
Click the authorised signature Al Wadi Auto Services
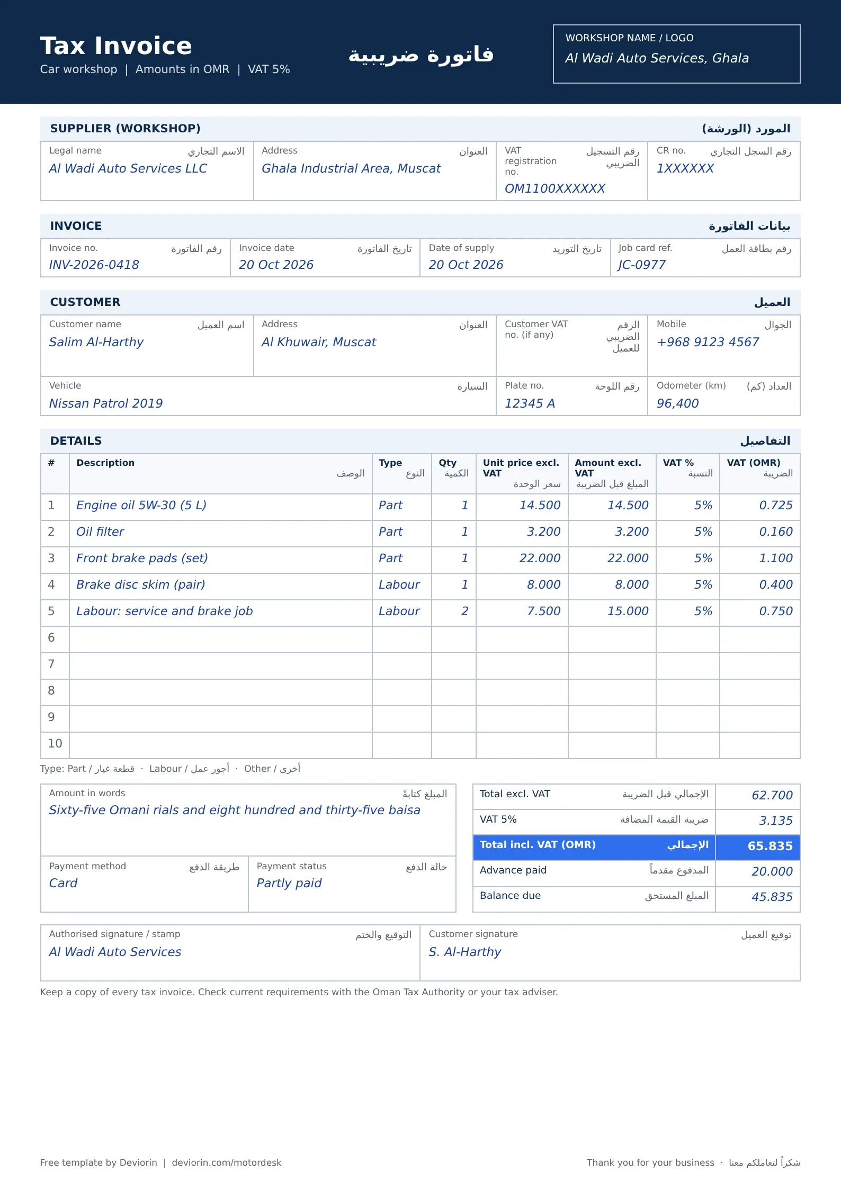tap(115, 952)
